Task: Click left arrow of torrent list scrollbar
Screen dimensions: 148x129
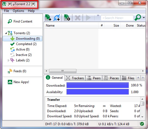Action: (x=46, y=71)
